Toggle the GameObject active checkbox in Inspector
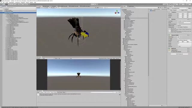Screen dimensions: 192x108 [171, 8]
